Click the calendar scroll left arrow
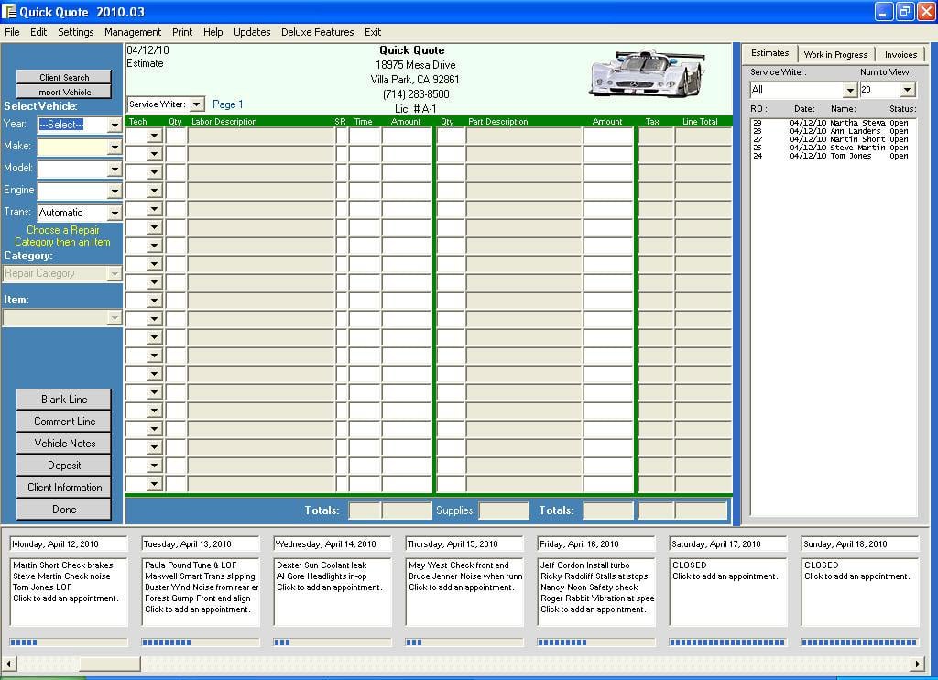Viewport: 938px width, 680px height. coord(9,664)
